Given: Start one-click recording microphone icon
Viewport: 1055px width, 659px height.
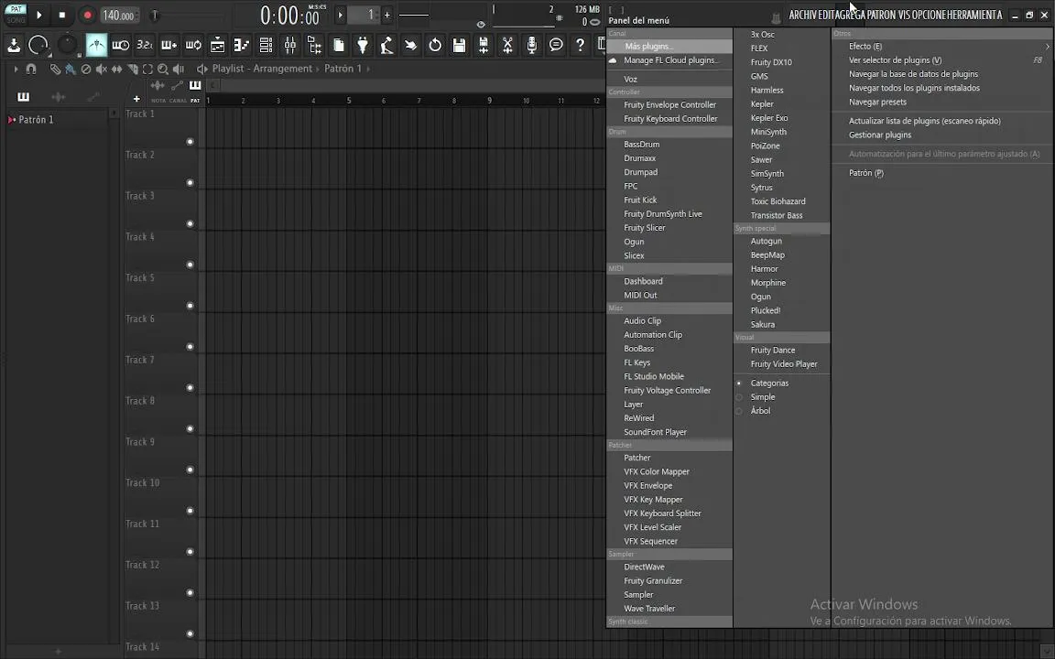Looking at the screenshot, I should tap(531, 45).
